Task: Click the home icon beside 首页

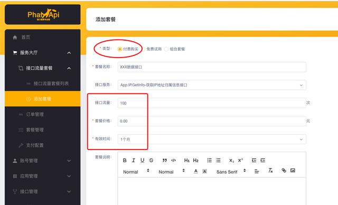Action: 15,38
